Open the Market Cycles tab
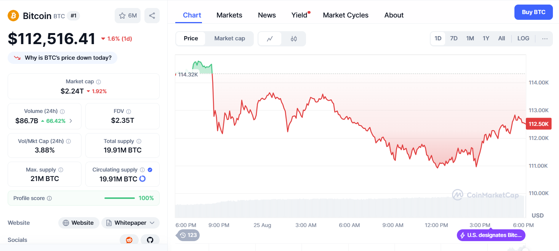Screen dimensions: 559x251 346,15
